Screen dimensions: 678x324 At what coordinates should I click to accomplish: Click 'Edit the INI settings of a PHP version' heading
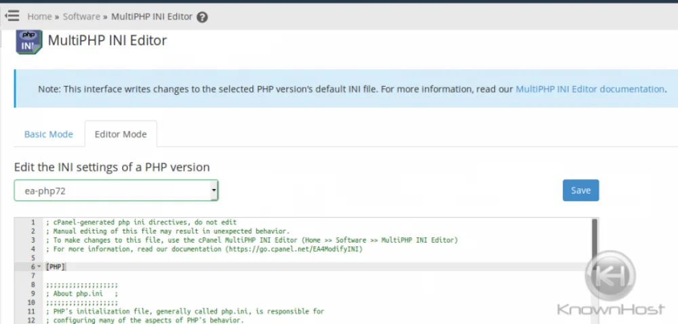[112, 167]
